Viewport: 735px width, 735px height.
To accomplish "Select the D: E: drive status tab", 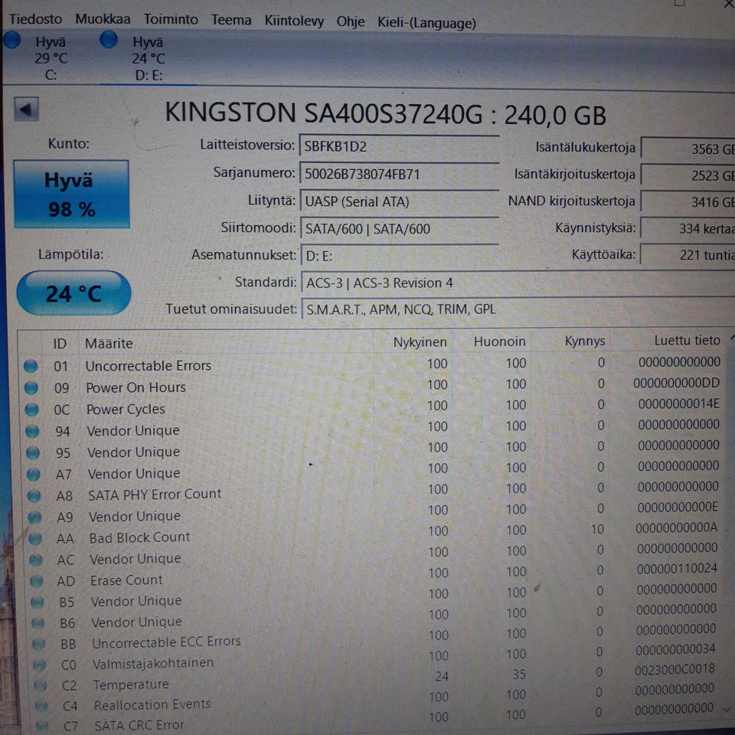I will pyautogui.click(x=148, y=59).
